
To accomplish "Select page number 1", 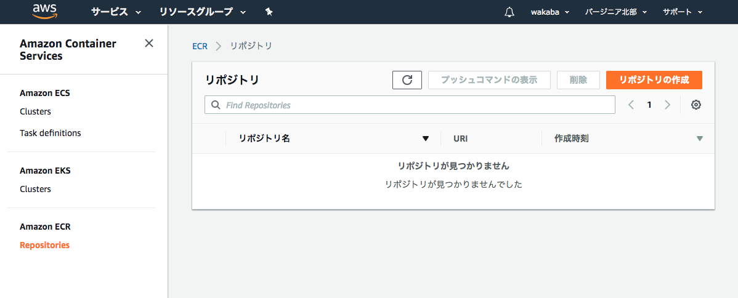I will (649, 105).
